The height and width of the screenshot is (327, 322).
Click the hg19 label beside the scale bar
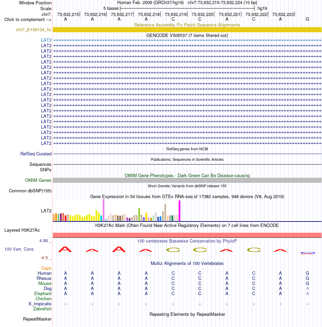coord(262,8)
